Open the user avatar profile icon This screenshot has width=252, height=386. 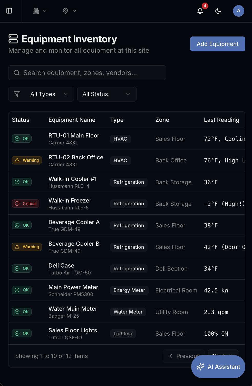click(238, 11)
